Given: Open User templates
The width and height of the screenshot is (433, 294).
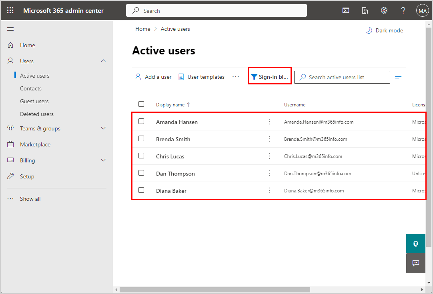Looking at the screenshot, I should tap(202, 77).
